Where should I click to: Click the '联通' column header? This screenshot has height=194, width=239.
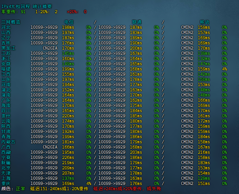click(137, 22)
